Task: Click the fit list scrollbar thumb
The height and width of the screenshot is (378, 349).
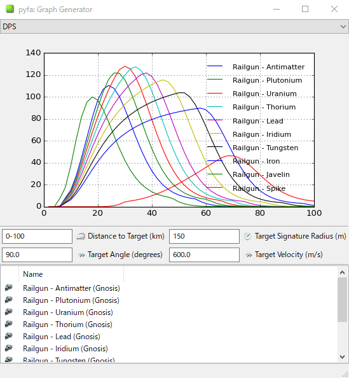Action: (x=342, y=300)
